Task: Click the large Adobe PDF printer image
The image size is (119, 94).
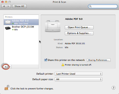Action: tap(53, 26)
